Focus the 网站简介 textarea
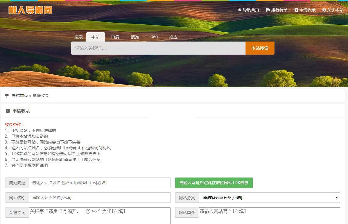 [x=269, y=216]
